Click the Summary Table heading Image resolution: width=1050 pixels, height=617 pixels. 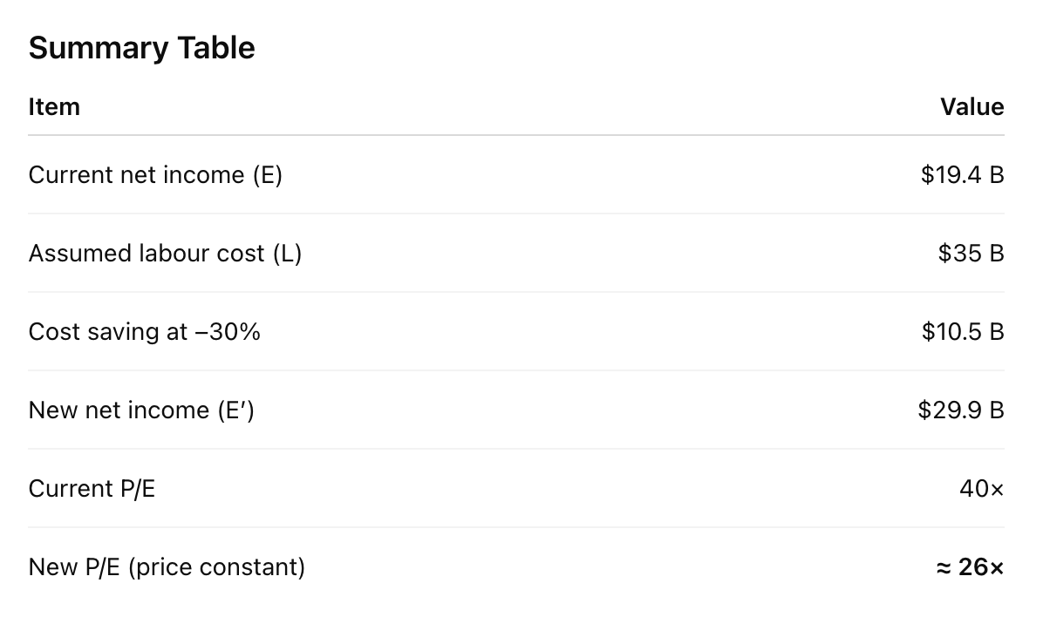click(141, 48)
